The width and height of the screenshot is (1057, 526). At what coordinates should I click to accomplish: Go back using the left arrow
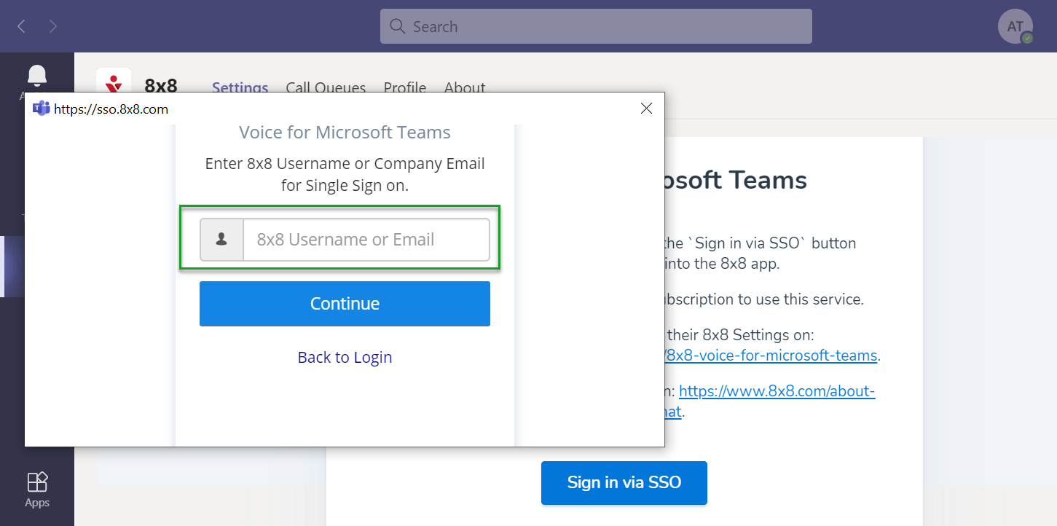click(x=21, y=27)
